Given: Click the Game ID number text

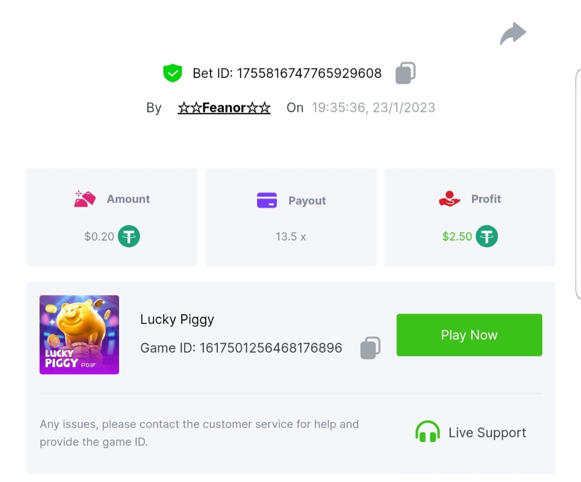Looking at the screenshot, I should coord(271,348).
